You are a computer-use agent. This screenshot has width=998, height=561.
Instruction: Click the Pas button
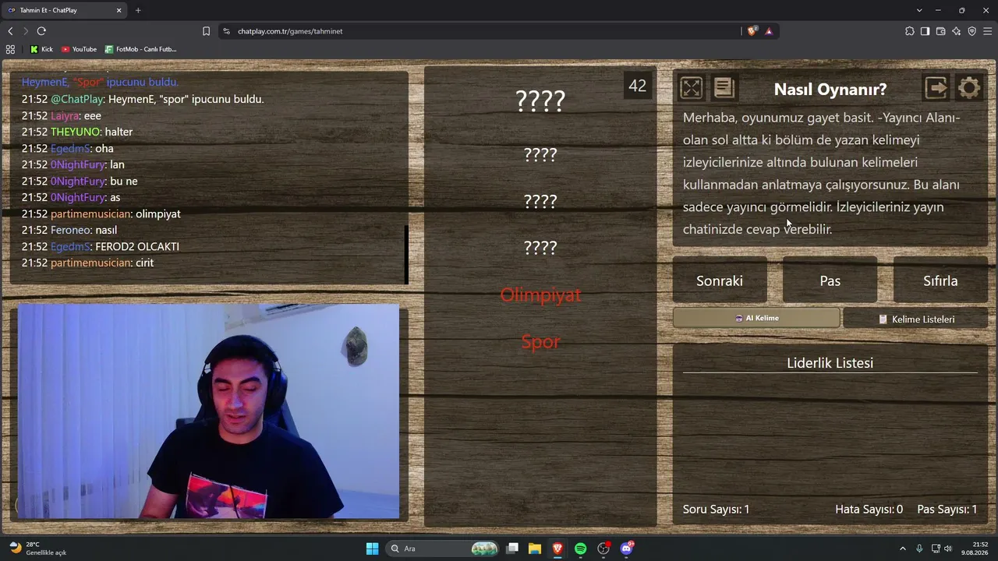click(830, 280)
